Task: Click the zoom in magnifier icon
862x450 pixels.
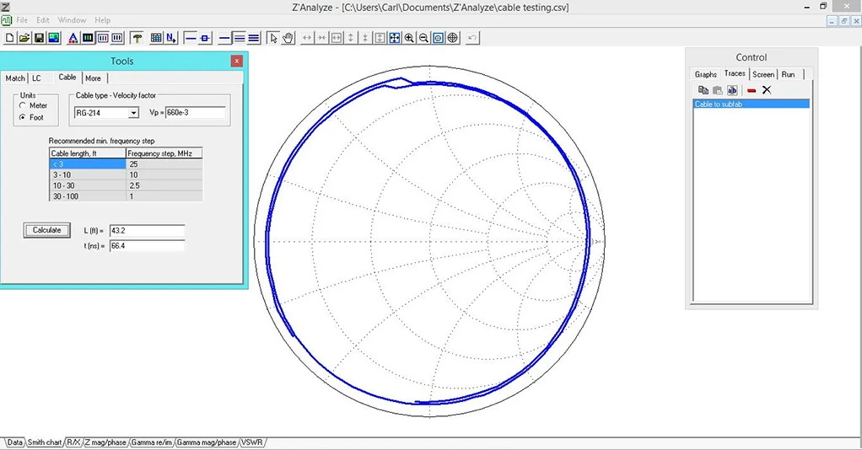Action: [410, 38]
